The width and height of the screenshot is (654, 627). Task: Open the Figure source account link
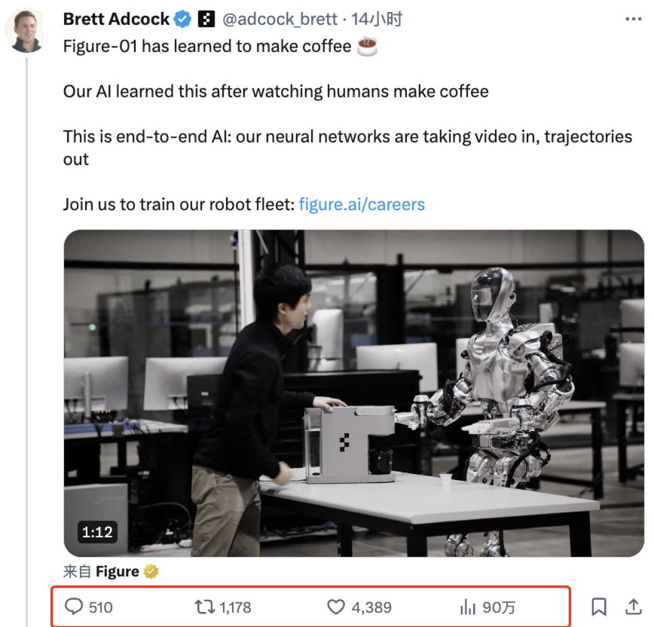[118, 571]
